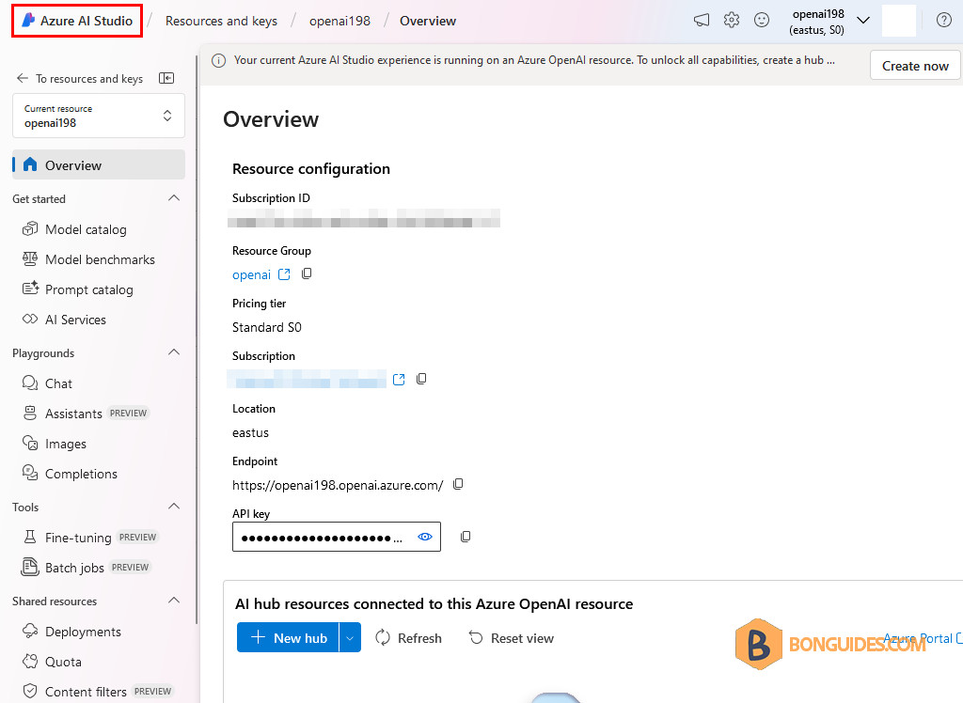Open the openai resource group link
This screenshot has height=703, width=963.
251,274
